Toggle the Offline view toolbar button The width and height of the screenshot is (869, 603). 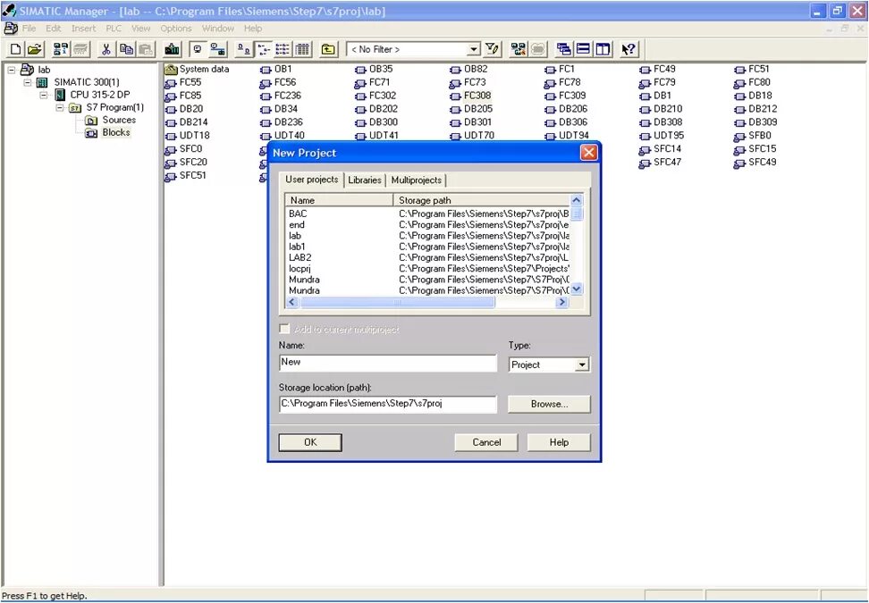198,49
